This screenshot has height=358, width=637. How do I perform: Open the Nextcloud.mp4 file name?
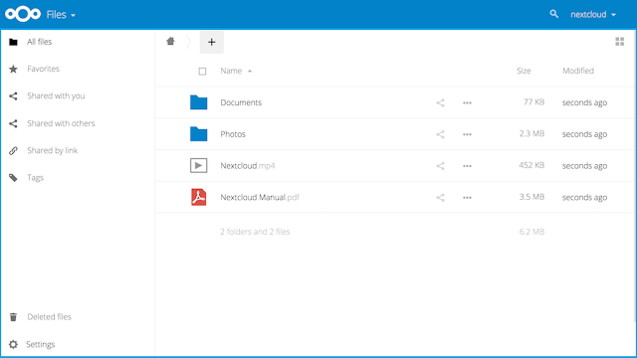pyautogui.click(x=248, y=166)
